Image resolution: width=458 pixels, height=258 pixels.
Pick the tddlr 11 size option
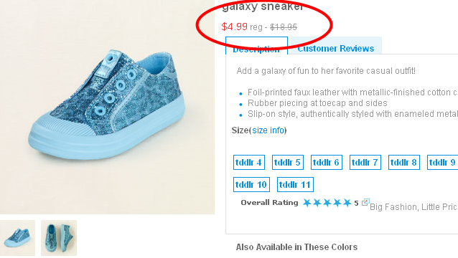click(295, 184)
